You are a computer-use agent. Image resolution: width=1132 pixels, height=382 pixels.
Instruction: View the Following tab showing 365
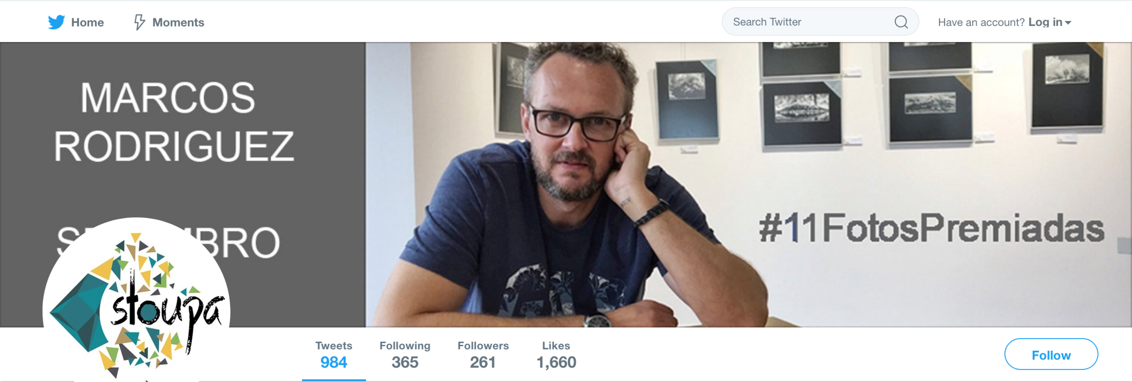pyautogui.click(x=405, y=355)
